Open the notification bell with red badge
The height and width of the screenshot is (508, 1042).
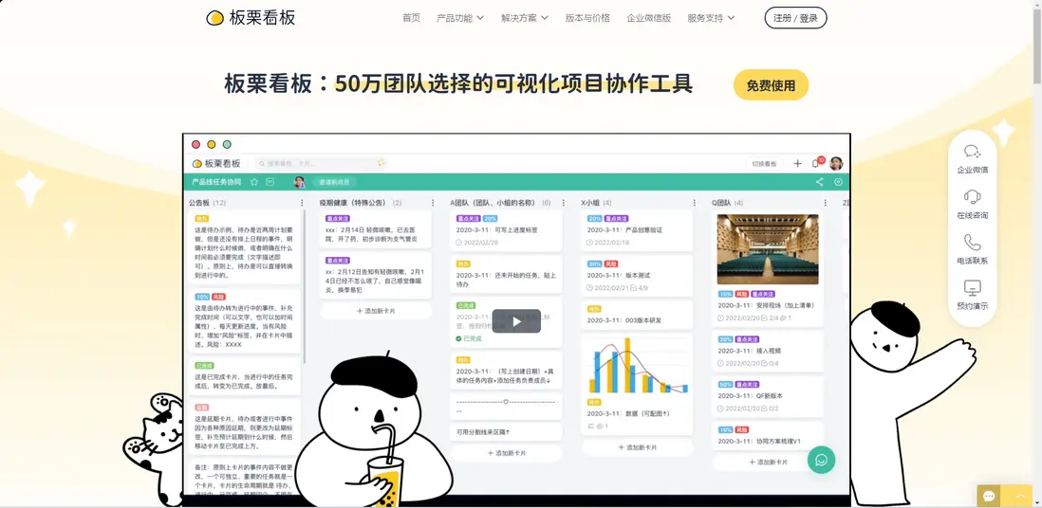[816, 163]
